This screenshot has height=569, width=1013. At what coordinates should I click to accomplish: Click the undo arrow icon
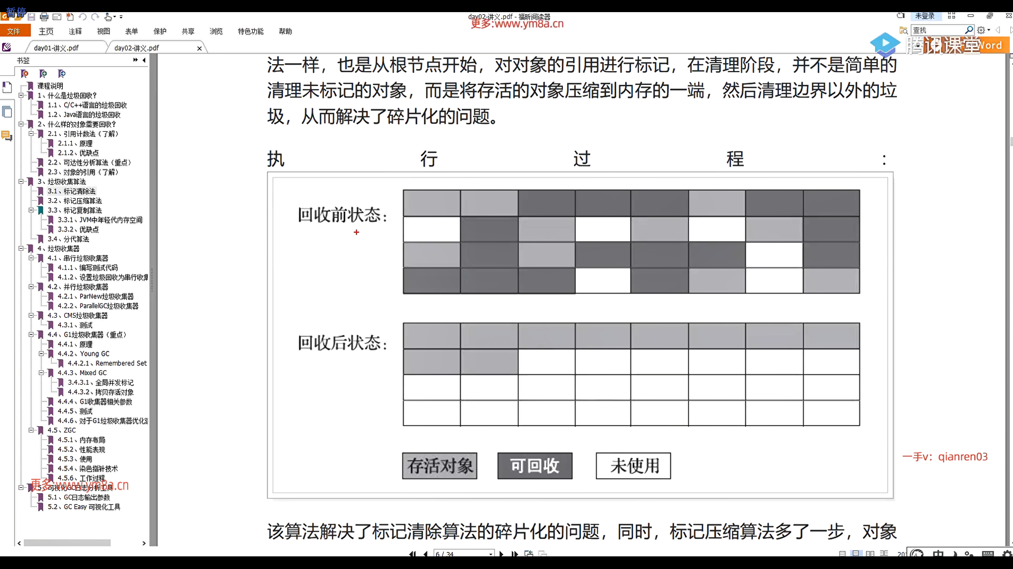point(83,17)
